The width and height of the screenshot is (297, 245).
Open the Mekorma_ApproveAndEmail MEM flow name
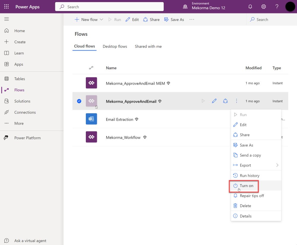(135, 84)
